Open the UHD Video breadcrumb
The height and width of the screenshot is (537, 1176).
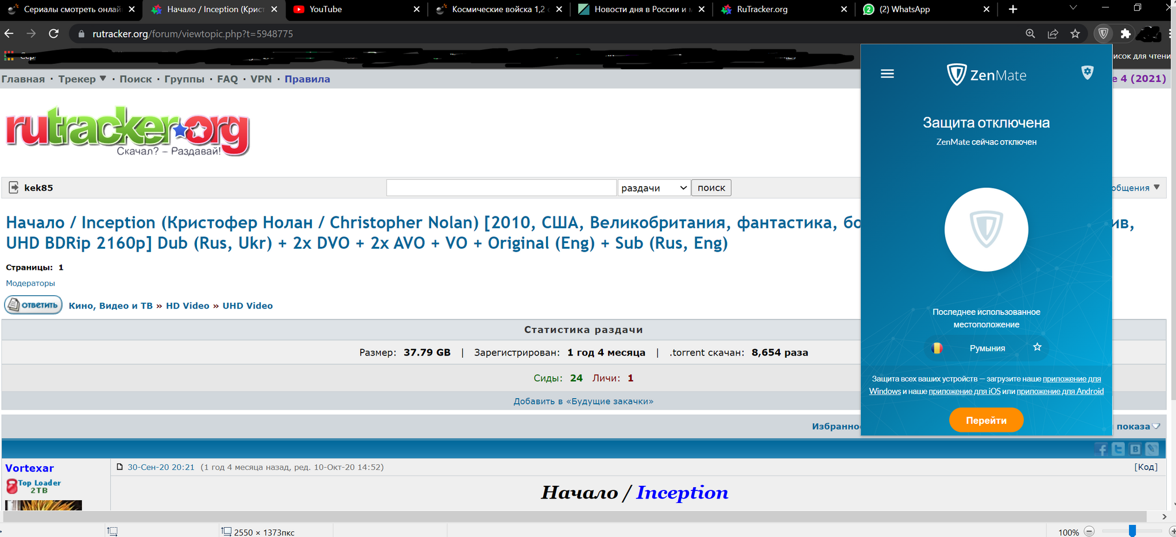[x=247, y=306]
